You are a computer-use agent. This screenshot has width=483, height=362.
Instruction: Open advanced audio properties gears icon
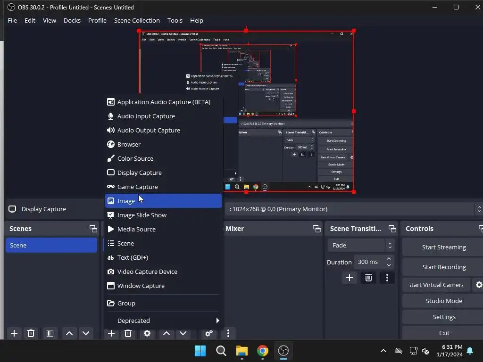coord(209,333)
